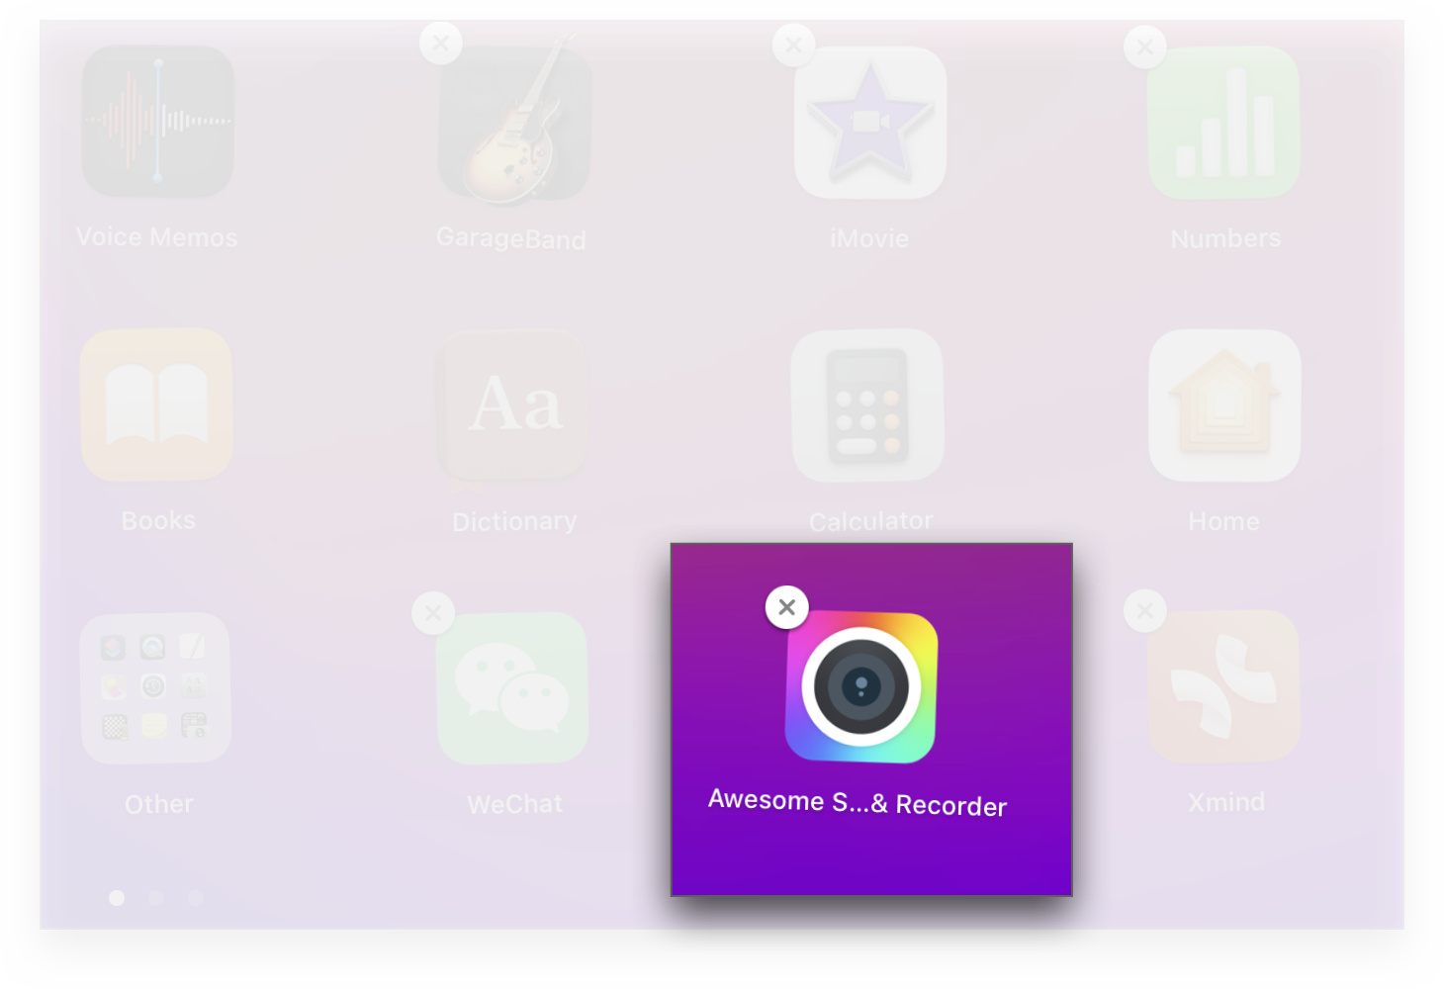Remove WeChat using its X badge

[433, 613]
